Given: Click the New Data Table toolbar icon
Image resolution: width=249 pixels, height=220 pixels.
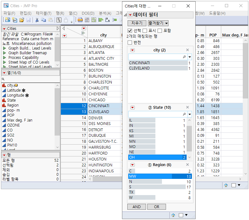Looking at the screenshot, I should 7,20.
